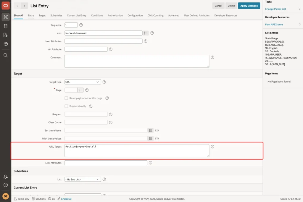Open App Builder from sidebar
Screen dimensions: 303x202
coord(6,17)
